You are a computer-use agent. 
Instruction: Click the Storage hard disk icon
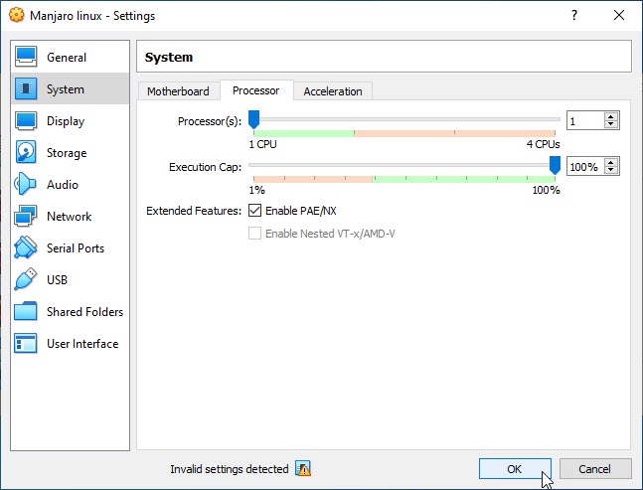coord(26,152)
